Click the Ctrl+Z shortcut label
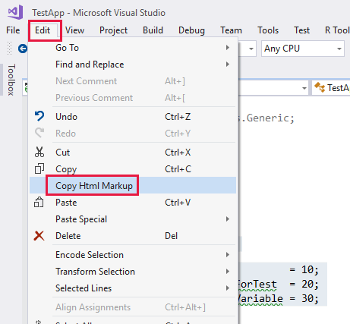The image size is (350, 324). pyautogui.click(x=178, y=117)
